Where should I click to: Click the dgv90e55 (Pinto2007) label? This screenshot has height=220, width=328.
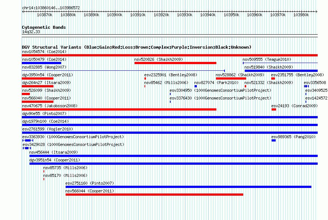[x=44, y=114]
